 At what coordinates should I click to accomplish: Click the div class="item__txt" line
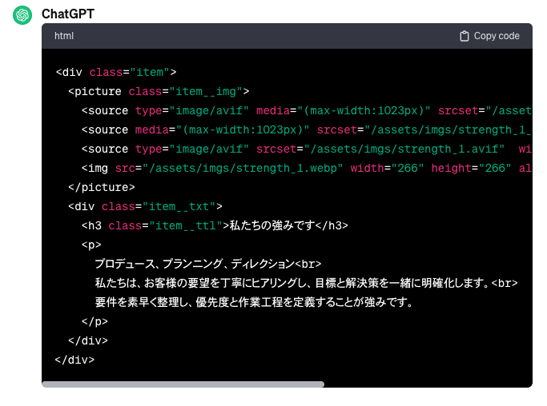(x=145, y=206)
